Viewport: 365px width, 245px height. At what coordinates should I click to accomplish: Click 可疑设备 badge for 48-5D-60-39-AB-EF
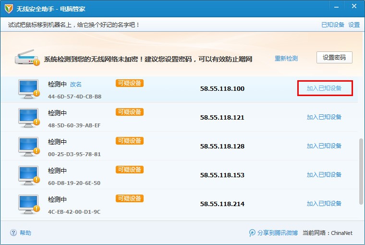[129, 112]
